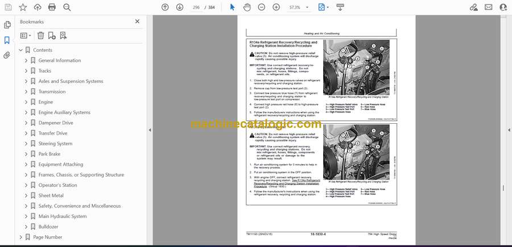Zoom out with the minus button
The width and height of the screenshot is (512, 247).
262,7
